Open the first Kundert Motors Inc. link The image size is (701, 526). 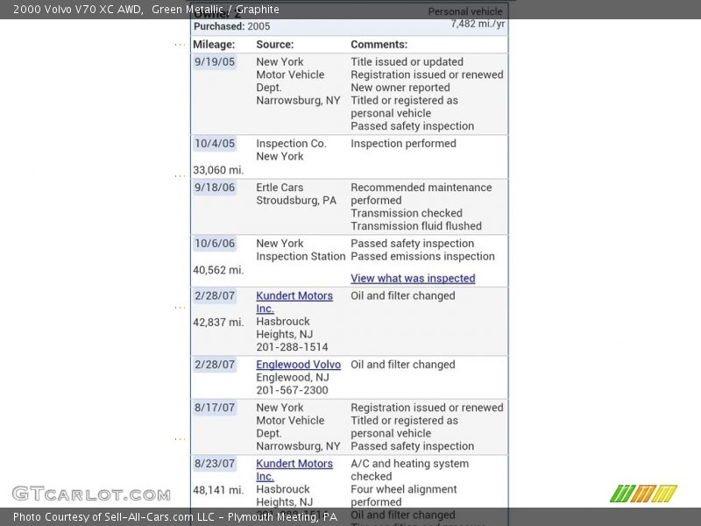pos(294,302)
